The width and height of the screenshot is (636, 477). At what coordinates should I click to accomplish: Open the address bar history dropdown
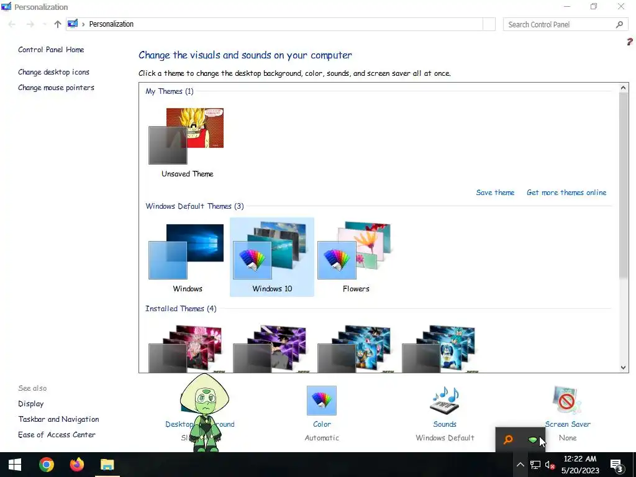[489, 24]
